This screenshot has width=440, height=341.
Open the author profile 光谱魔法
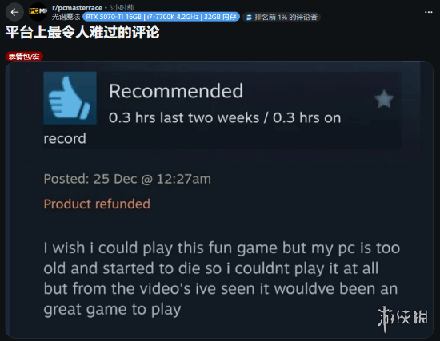coord(66,17)
